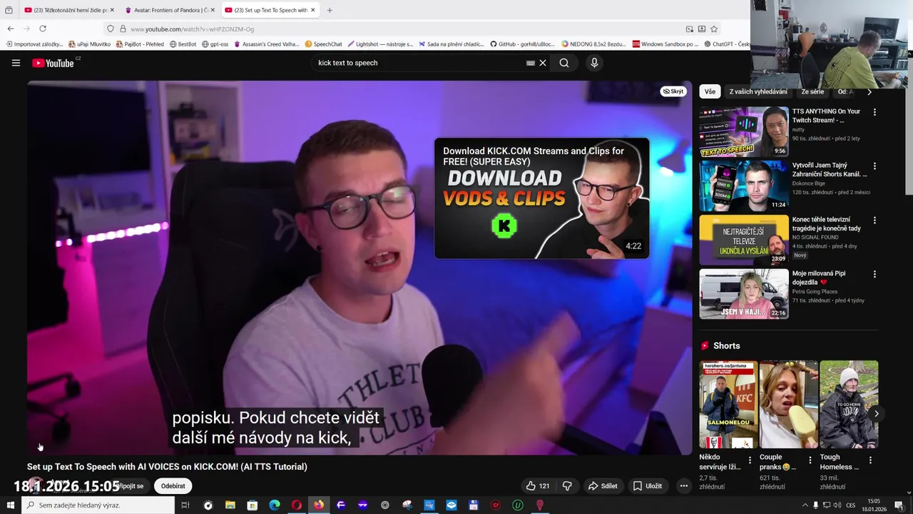This screenshot has width=913, height=514.
Task: Click the CES keyboard language indicator
Action: [x=851, y=505]
